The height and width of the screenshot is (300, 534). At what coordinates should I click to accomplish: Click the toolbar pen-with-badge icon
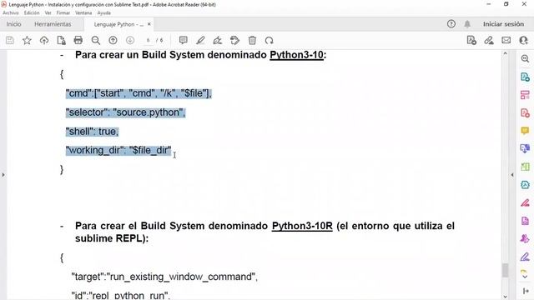click(x=489, y=41)
